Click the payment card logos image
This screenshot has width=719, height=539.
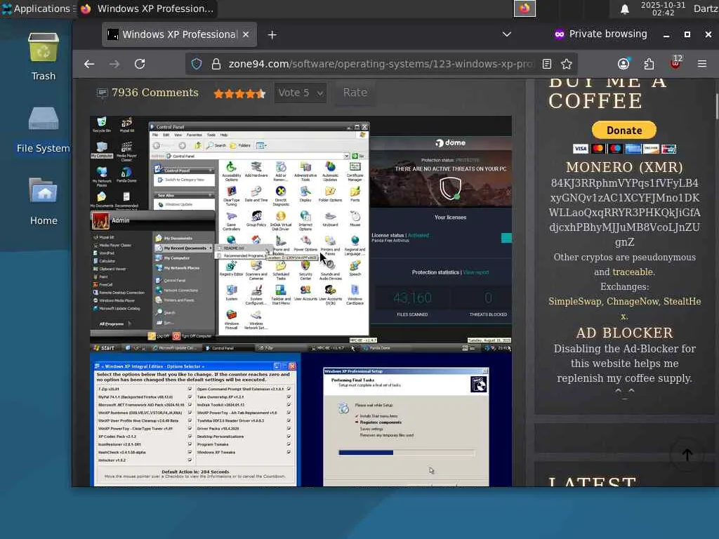tap(624, 149)
